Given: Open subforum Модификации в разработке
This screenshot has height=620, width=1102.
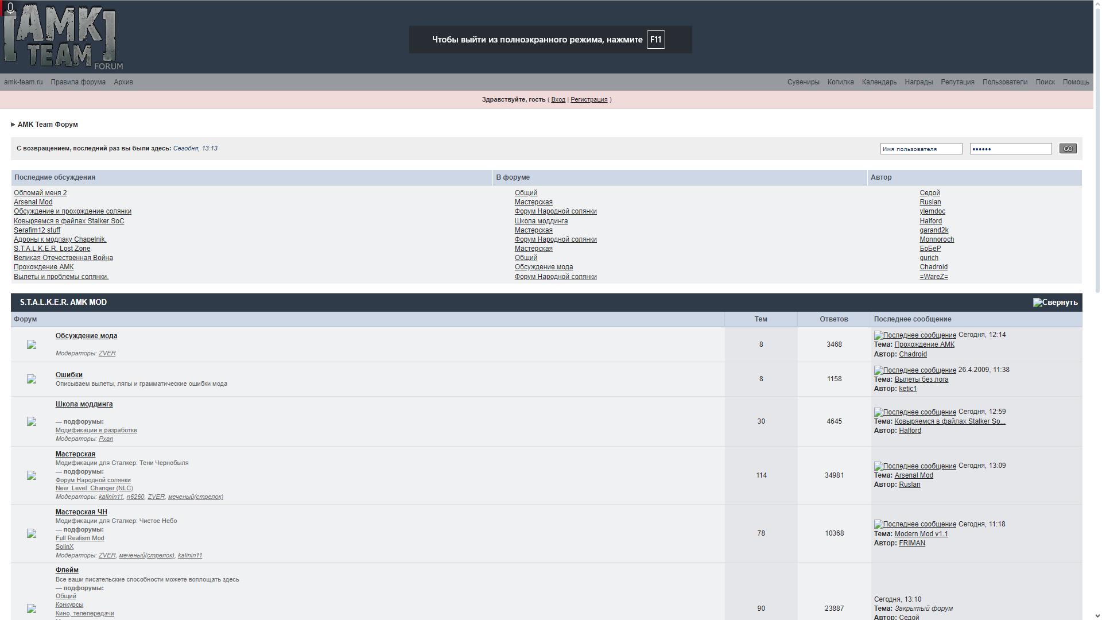Looking at the screenshot, I should pyautogui.click(x=96, y=430).
